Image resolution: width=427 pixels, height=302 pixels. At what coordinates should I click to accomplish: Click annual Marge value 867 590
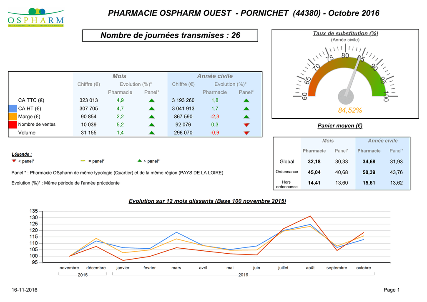click(x=183, y=117)
